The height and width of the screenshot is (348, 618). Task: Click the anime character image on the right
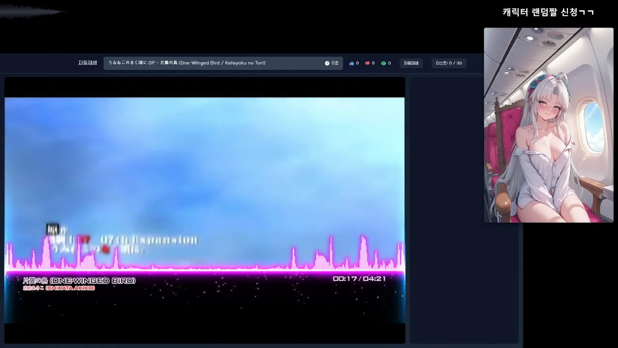pyautogui.click(x=548, y=125)
